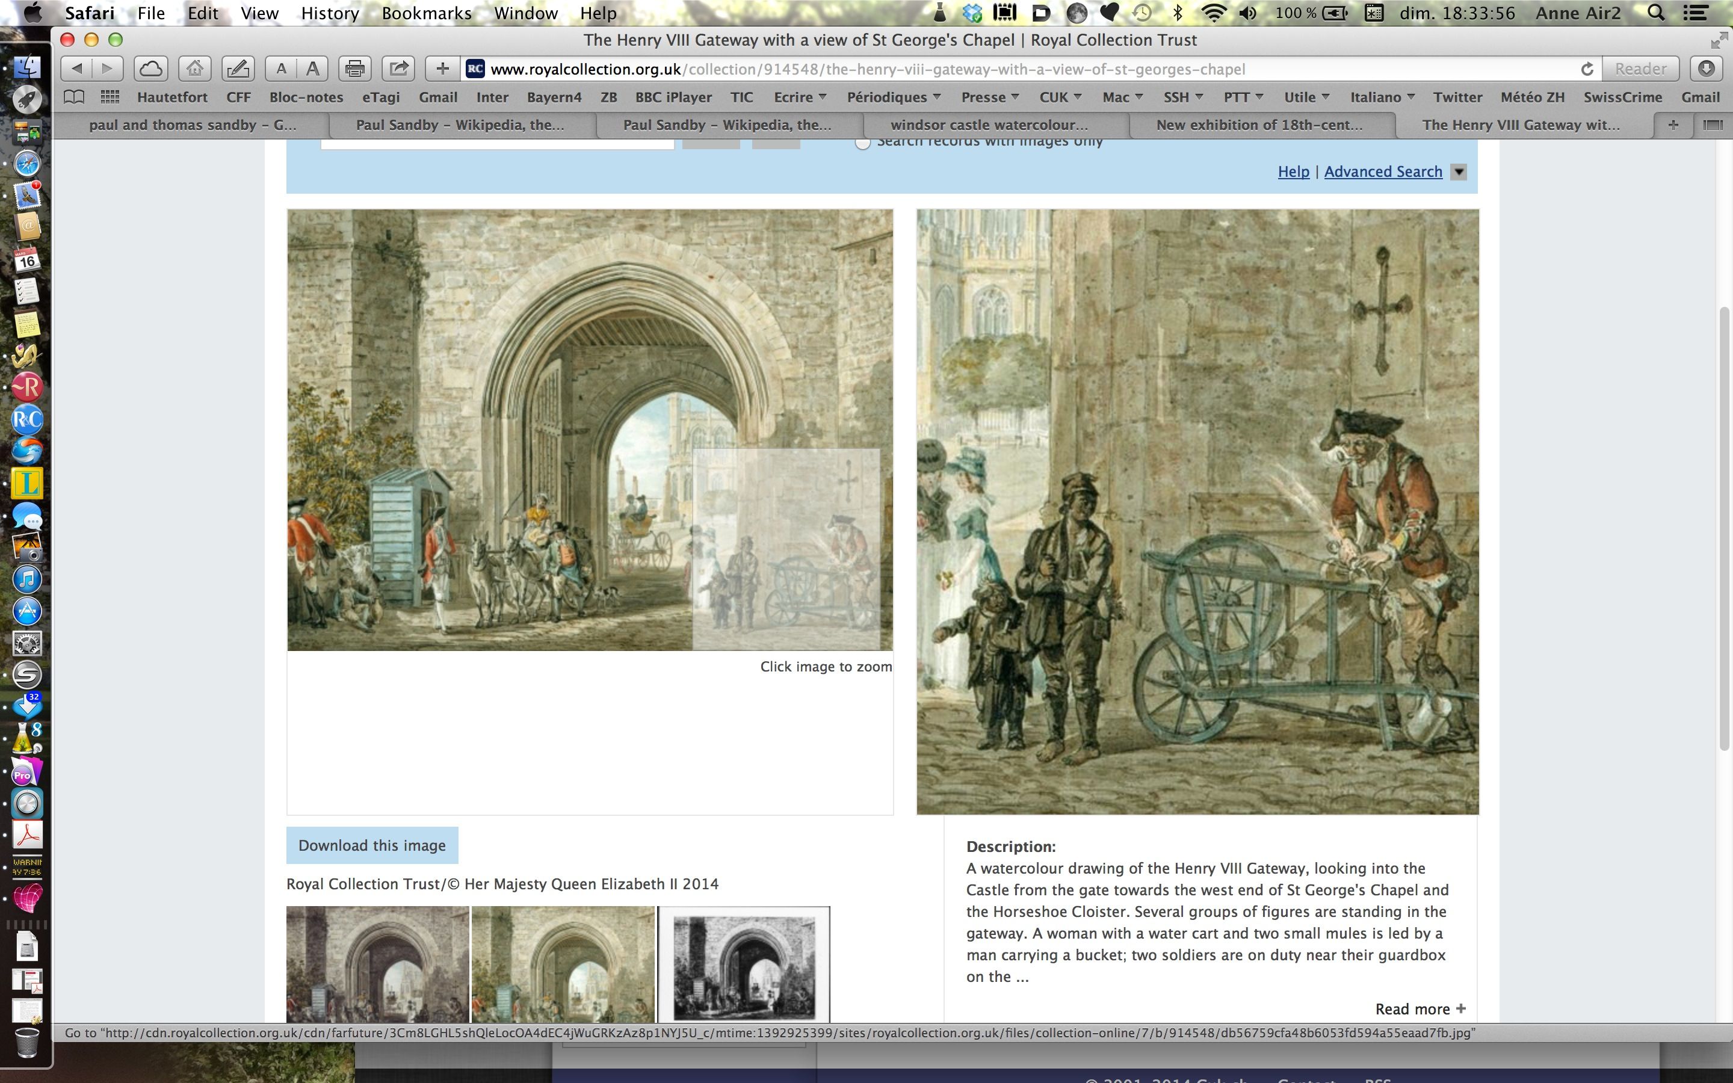The height and width of the screenshot is (1083, 1733).
Task: Open Trash in the Dock
Action: click(x=27, y=1042)
